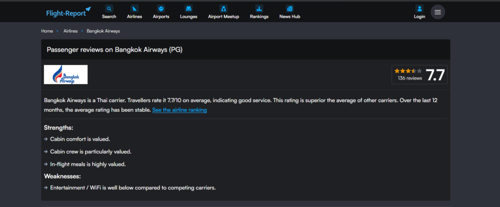This screenshot has height=207, width=500.
Task: Click the News Hub icon
Action: 290,9
